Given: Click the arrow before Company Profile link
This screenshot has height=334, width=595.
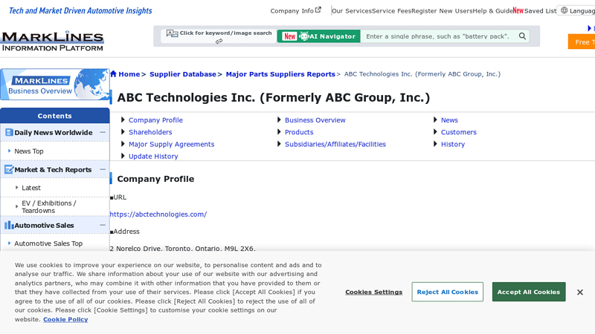Looking at the screenshot, I should [x=123, y=119].
